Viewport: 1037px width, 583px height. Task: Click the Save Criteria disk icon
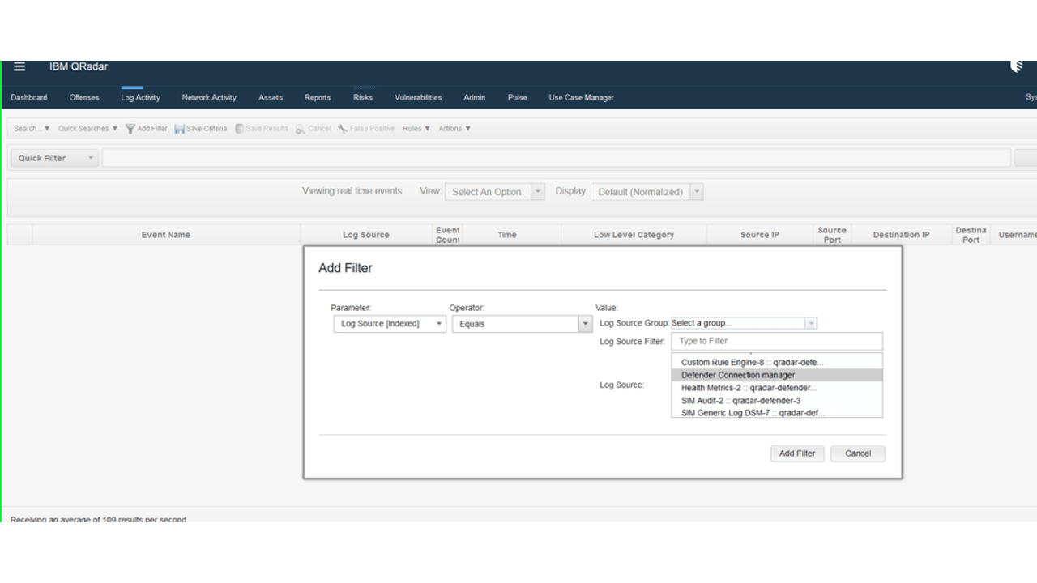point(180,128)
